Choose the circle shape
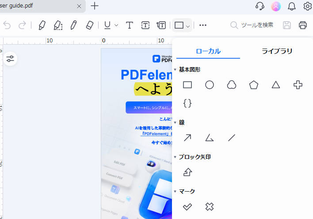 (210, 85)
